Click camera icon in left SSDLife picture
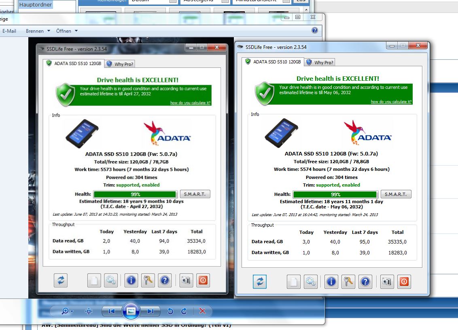Viewport: 458px width, 330px height. [x=186, y=280]
